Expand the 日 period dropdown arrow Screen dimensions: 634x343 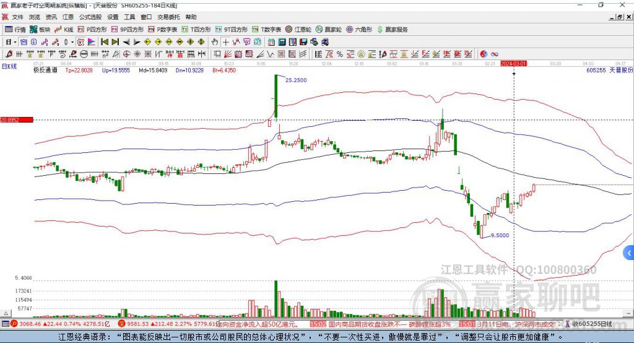(15, 42)
